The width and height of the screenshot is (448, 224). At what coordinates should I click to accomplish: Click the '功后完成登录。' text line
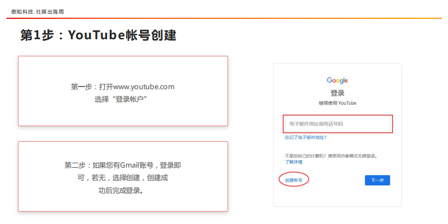[x=121, y=191]
